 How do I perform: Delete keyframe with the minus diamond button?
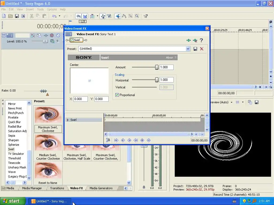[x=149, y=140]
